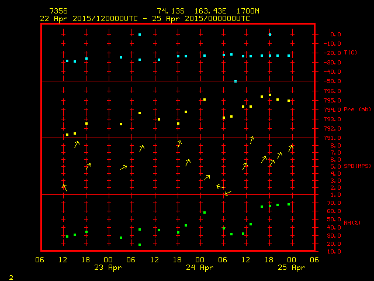This screenshot has height=281, width=374.
Task: Select the 24 Apr date label
Action: pos(199,268)
